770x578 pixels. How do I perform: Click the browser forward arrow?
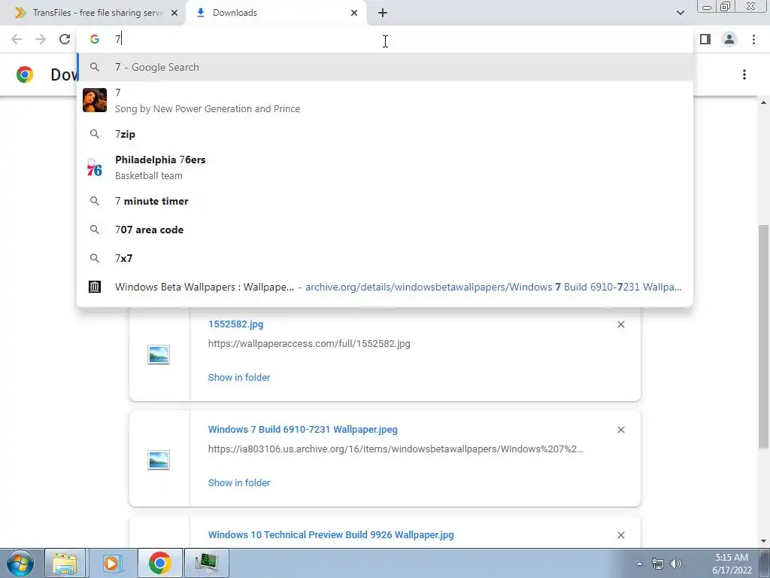click(41, 39)
